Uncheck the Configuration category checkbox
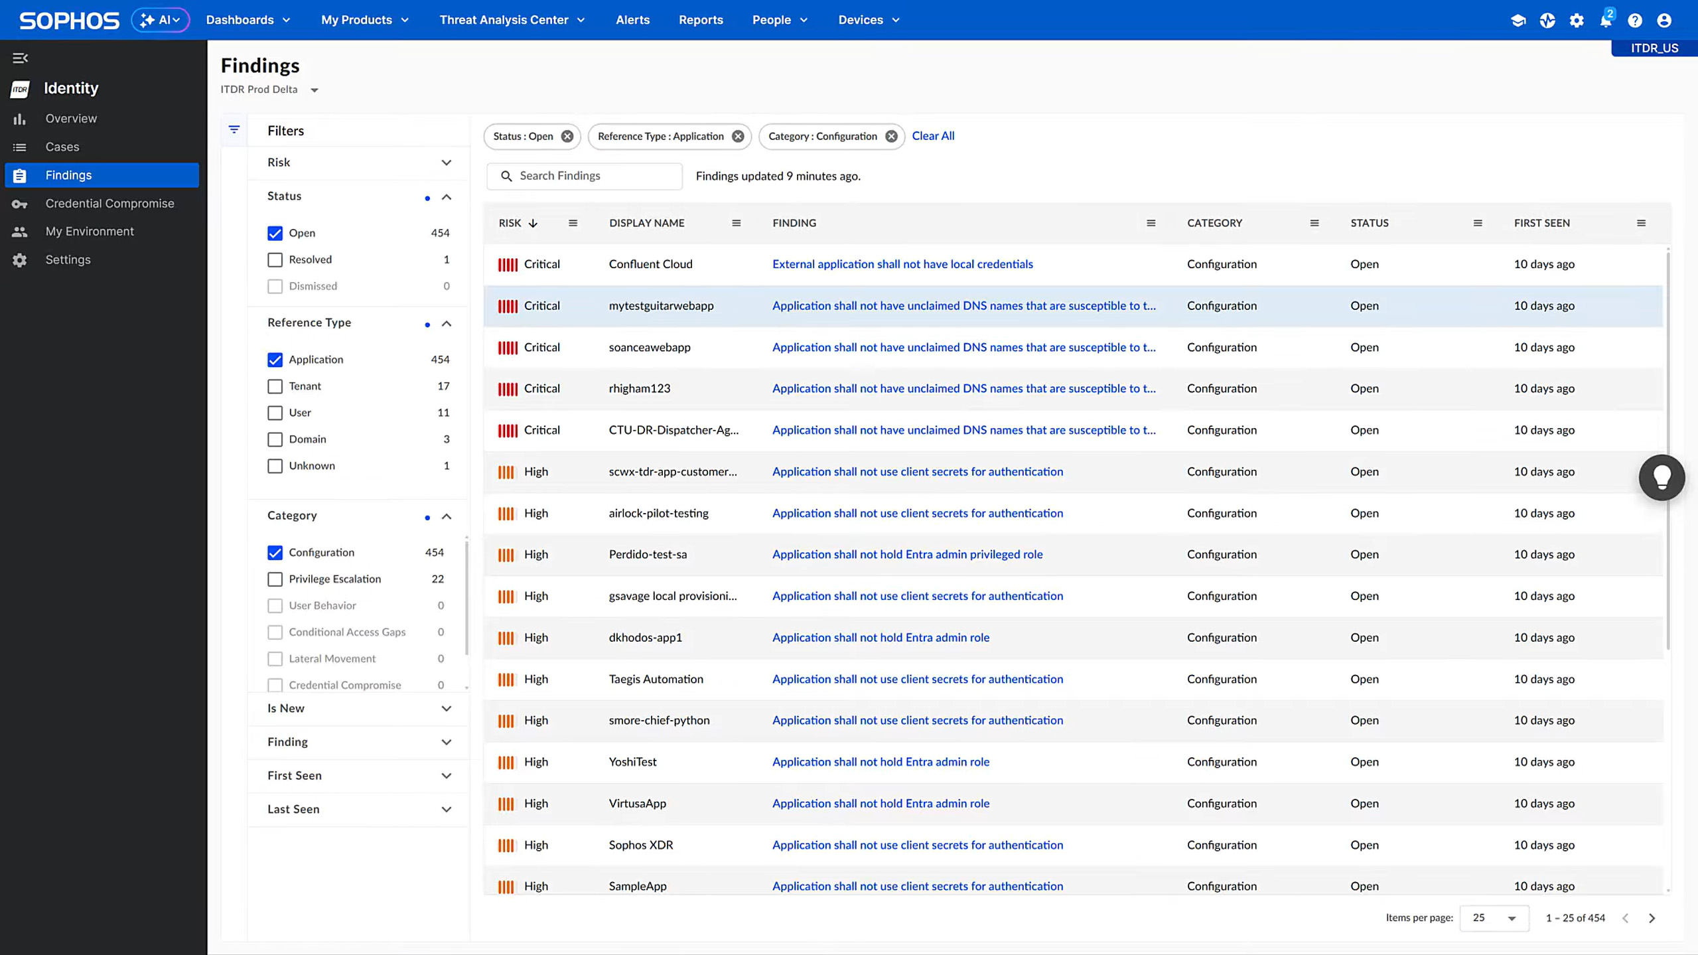This screenshot has height=955, width=1698. 275,553
